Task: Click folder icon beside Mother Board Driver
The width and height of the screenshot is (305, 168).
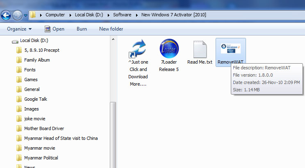Action: [19, 128]
